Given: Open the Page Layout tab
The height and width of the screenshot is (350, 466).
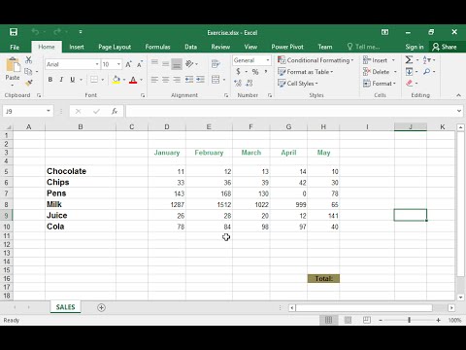Looking at the screenshot, I should 115,47.
